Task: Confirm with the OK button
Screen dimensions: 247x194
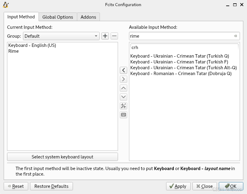Action: [231, 186]
